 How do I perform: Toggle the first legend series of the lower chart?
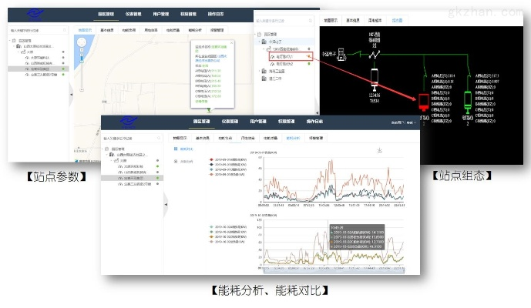coord(212,228)
